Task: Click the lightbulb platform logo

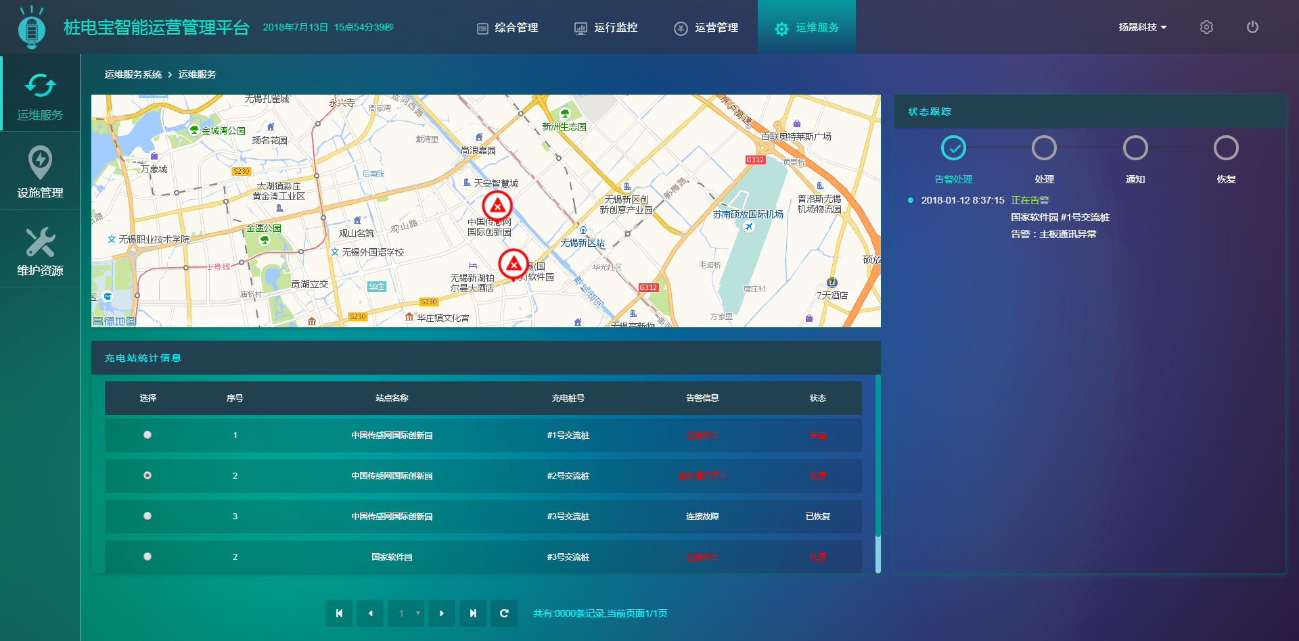Action: tap(31, 28)
